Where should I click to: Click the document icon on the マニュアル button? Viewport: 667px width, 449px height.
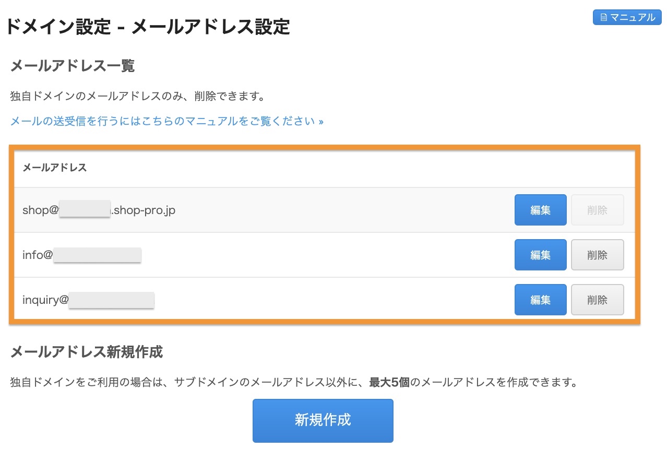(604, 17)
